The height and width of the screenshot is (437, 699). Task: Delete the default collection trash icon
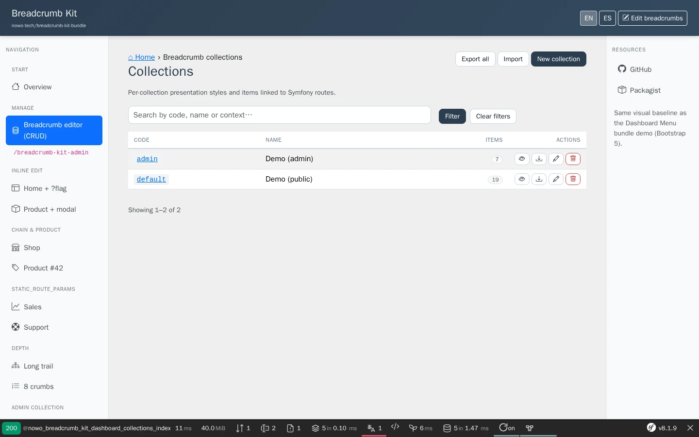pyautogui.click(x=573, y=179)
